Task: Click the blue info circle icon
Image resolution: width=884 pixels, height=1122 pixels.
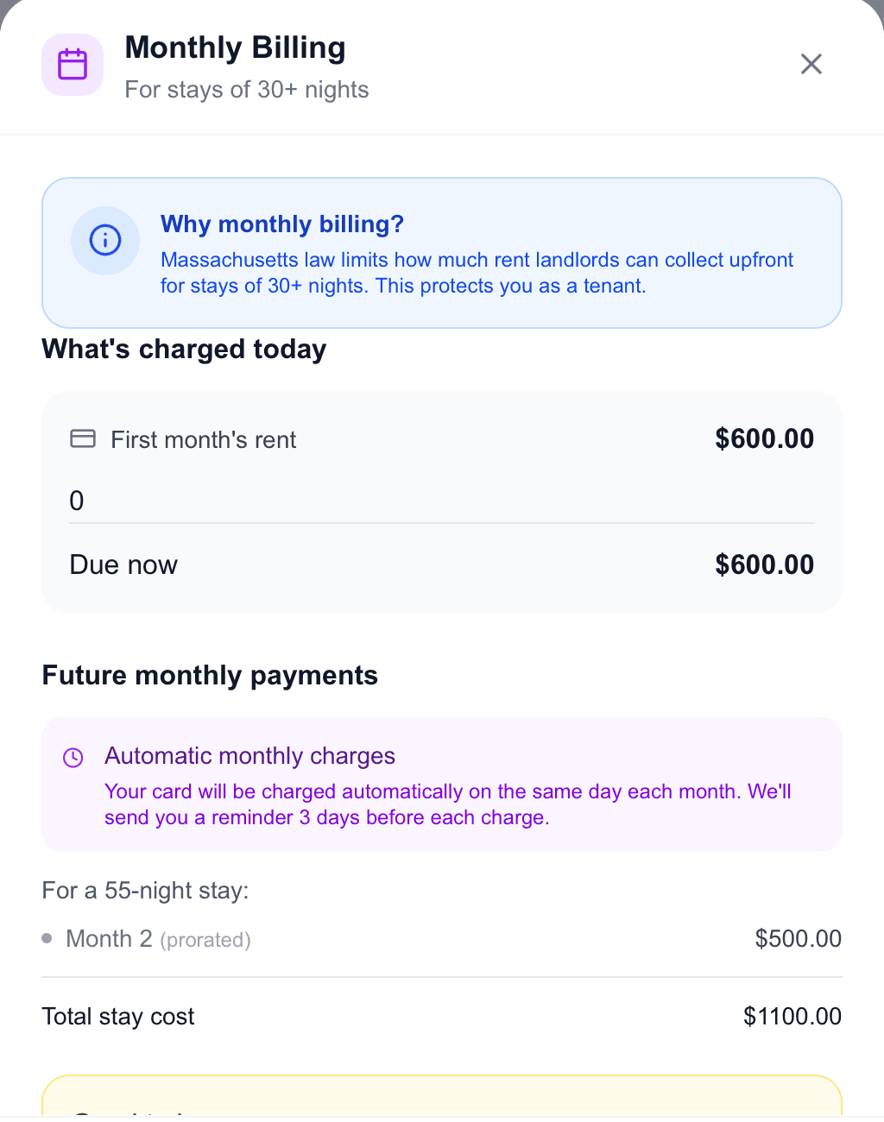Action: pos(105,240)
